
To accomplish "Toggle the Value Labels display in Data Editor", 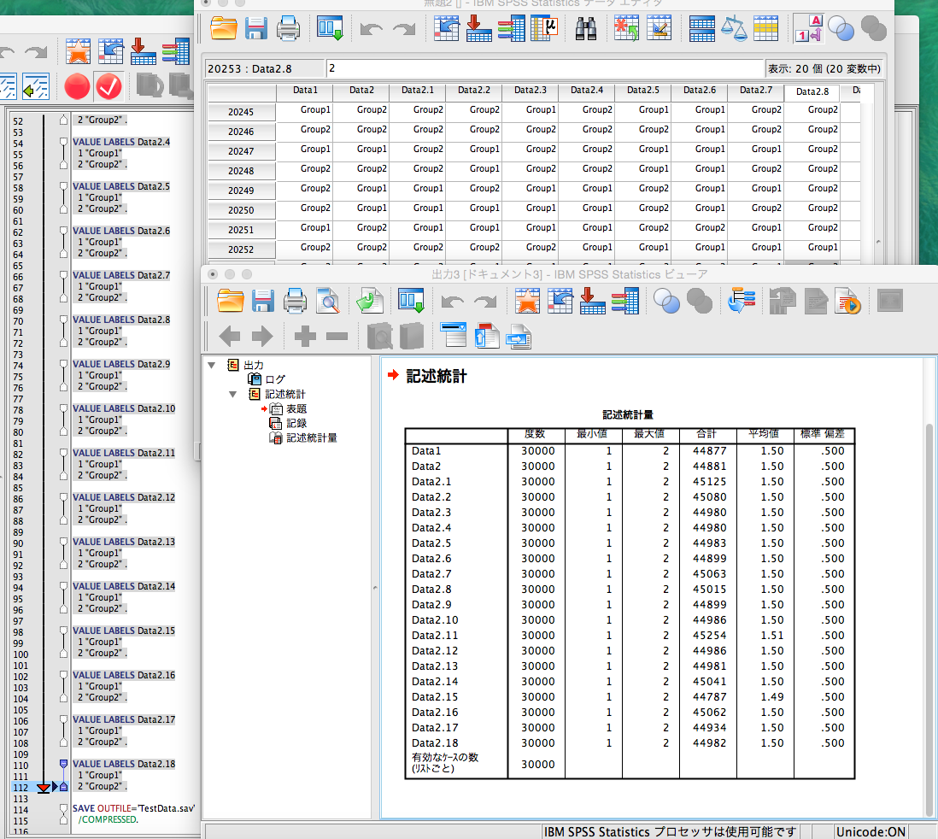I will [x=809, y=28].
